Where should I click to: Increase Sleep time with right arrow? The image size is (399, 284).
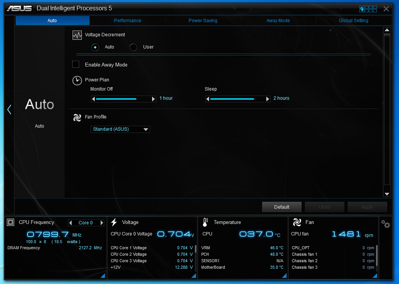click(268, 99)
